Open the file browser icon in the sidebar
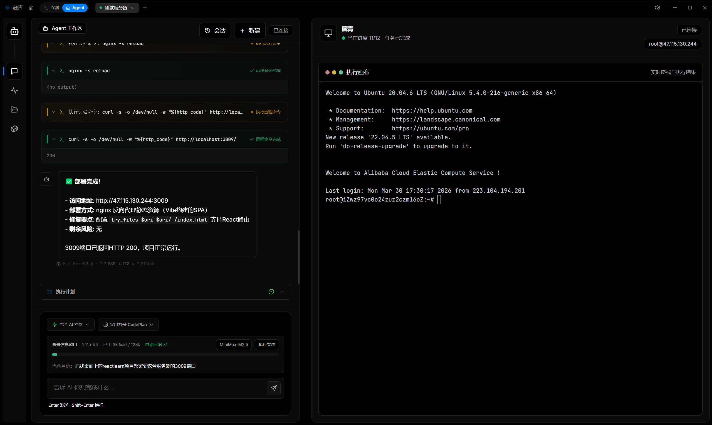The width and height of the screenshot is (712, 425). pyautogui.click(x=14, y=110)
